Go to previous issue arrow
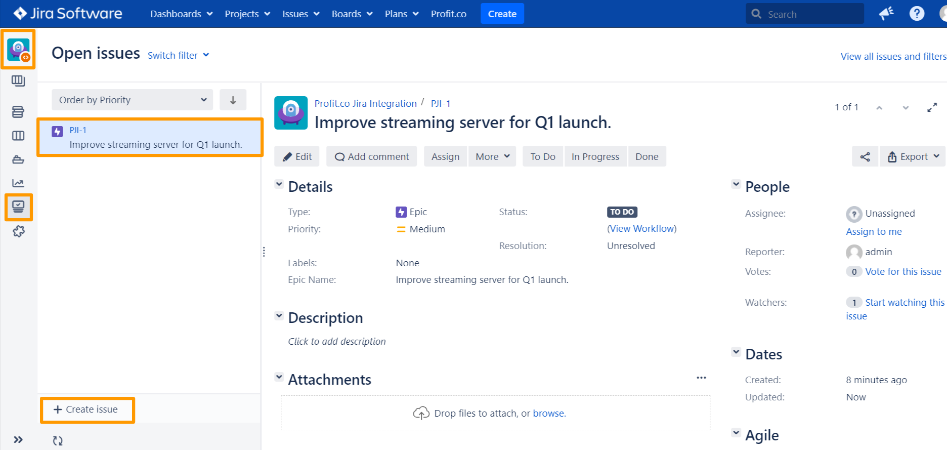This screenshot has width=947, height=450. (879, 107)
